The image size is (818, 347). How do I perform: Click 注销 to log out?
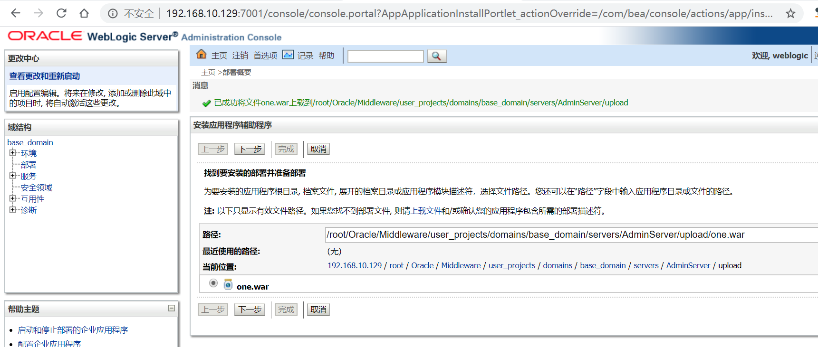click(x=240, y=56)
